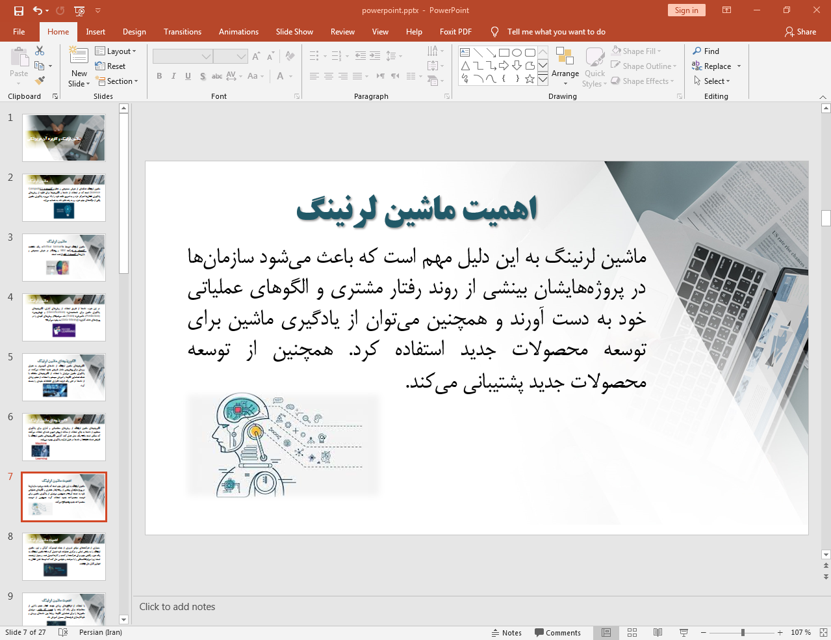
Task: Toggle Notes pane from status bar
Action: (x=507, y=632)
